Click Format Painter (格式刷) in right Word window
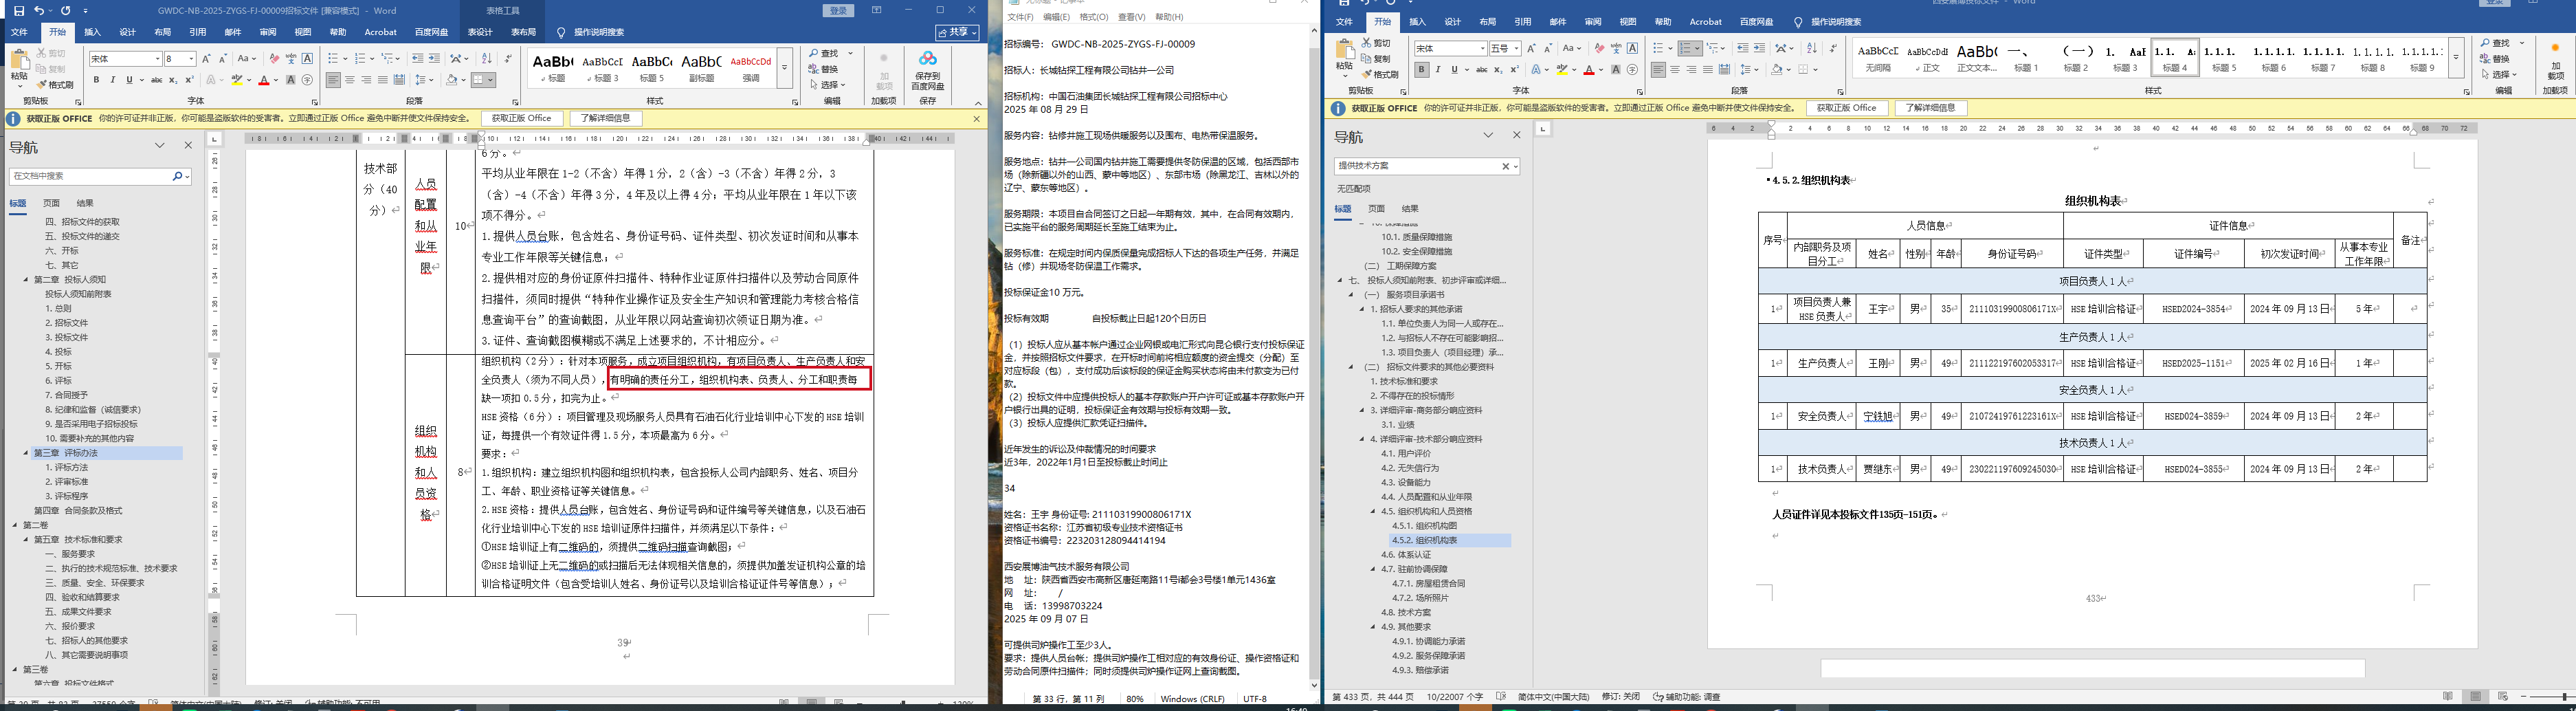 1380,74
